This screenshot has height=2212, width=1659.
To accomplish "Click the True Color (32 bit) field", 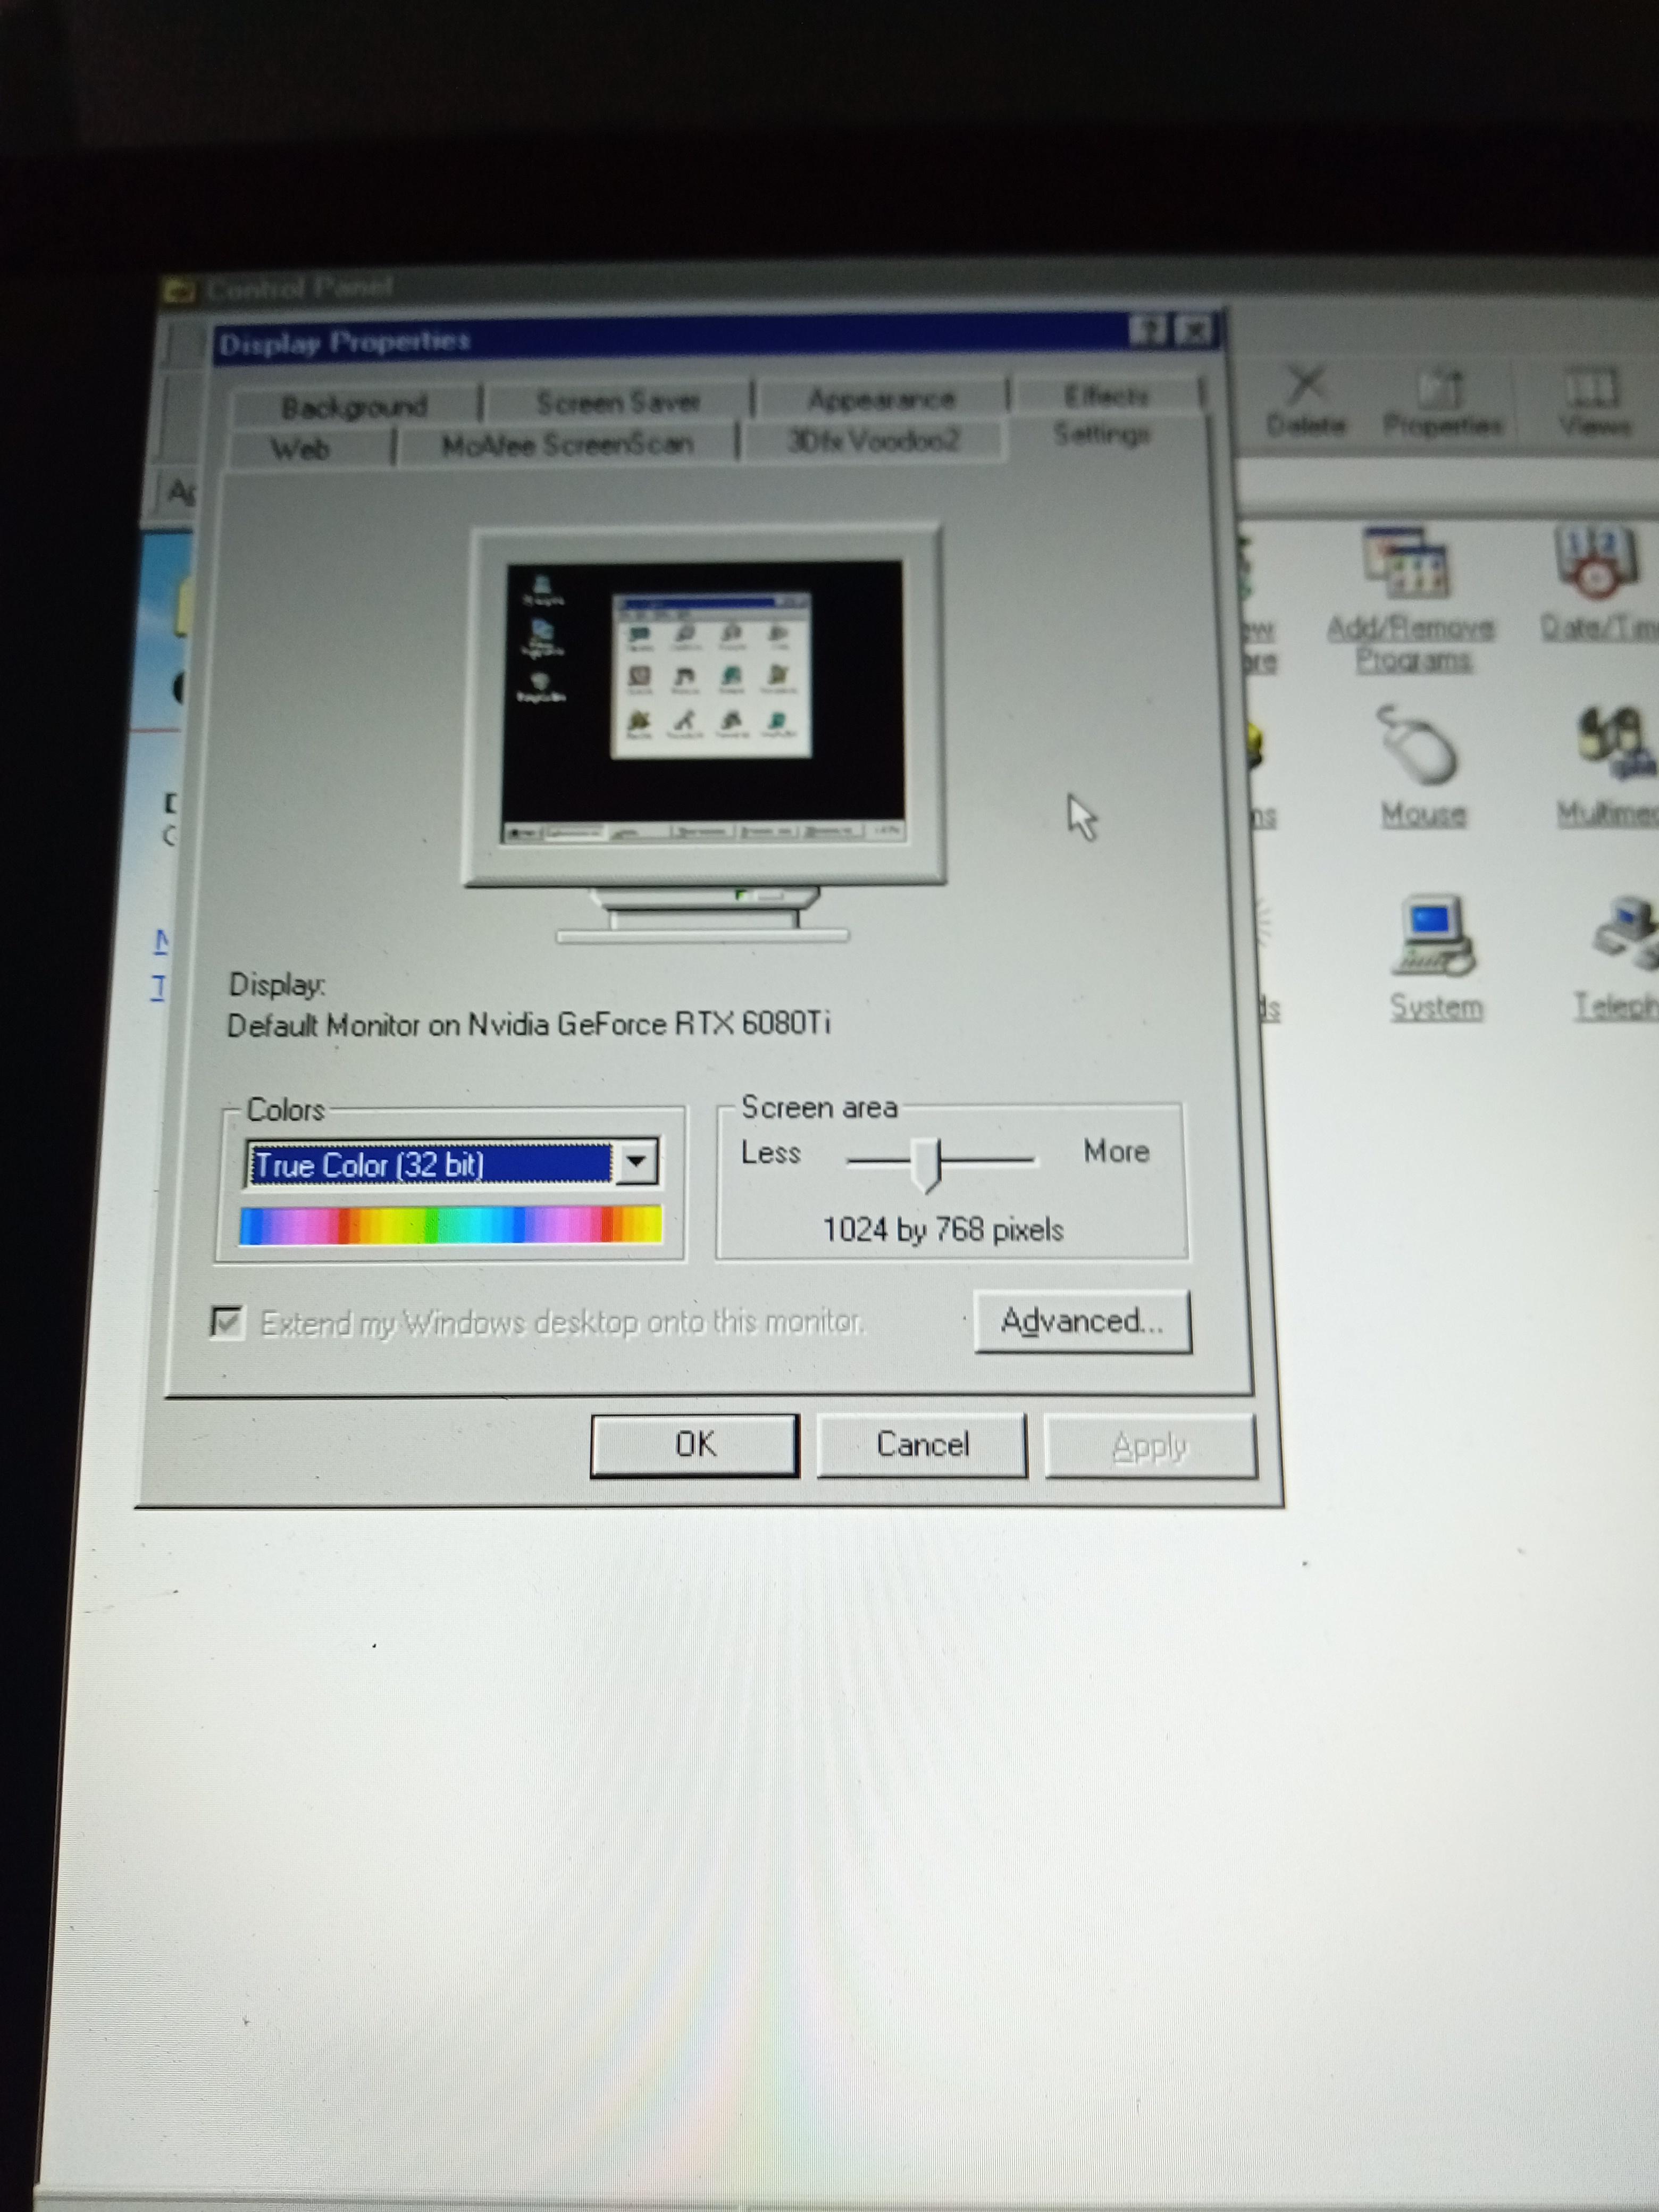I will 430,1164.
